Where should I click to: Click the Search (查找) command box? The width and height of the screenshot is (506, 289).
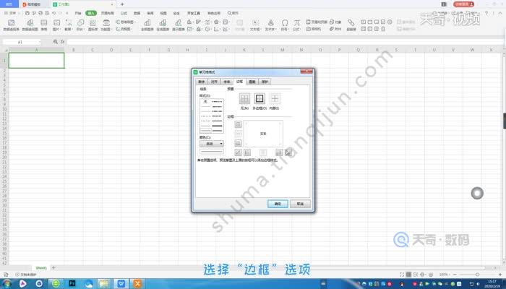click(x=233, y=13)
